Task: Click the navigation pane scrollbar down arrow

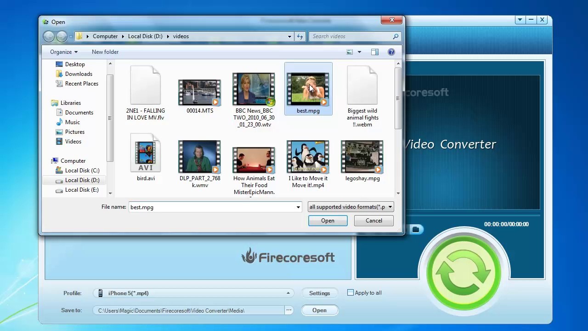Action: (110, 194)
